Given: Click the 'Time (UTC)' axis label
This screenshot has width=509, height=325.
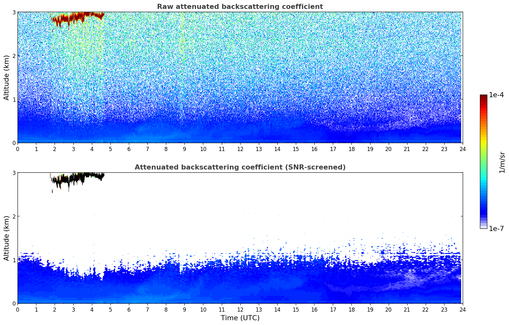Looking at the screenshot, I should (x=240, y=318).
